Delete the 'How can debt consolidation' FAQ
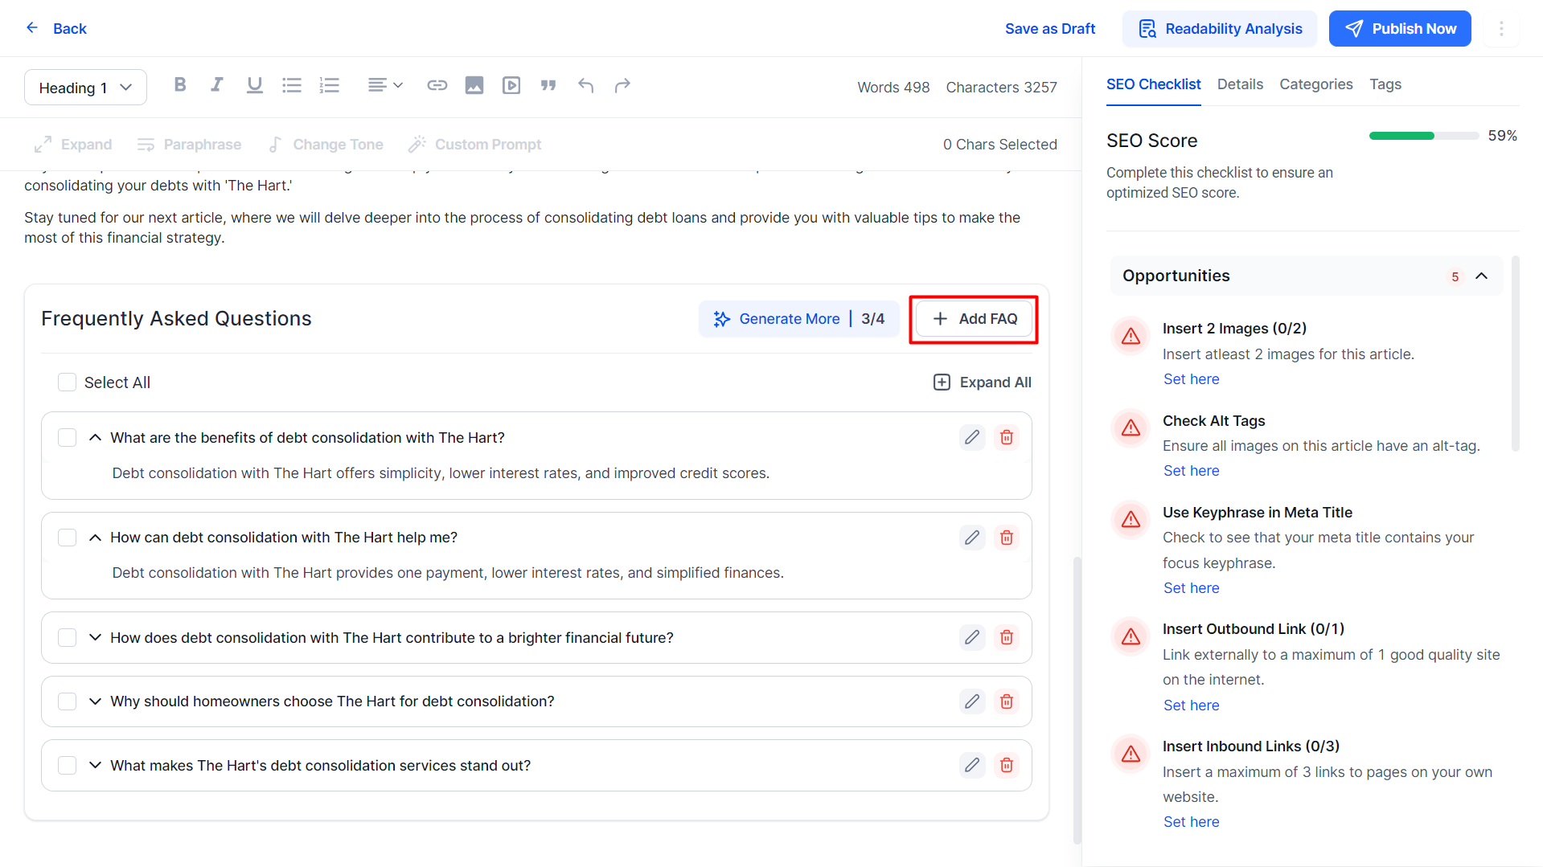Viewport: 1543px width, 867px height. click(x=1007, y=538)
